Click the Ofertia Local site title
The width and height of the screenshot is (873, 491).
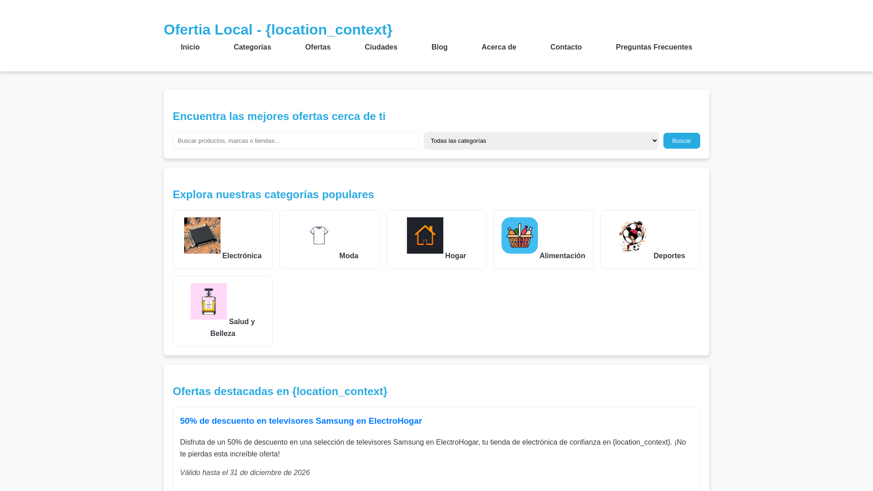coord(278,30)
